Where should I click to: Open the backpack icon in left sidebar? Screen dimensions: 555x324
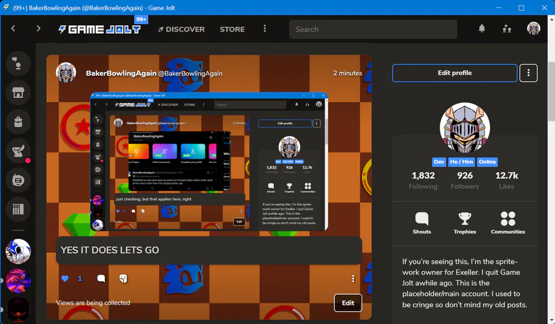18,122
